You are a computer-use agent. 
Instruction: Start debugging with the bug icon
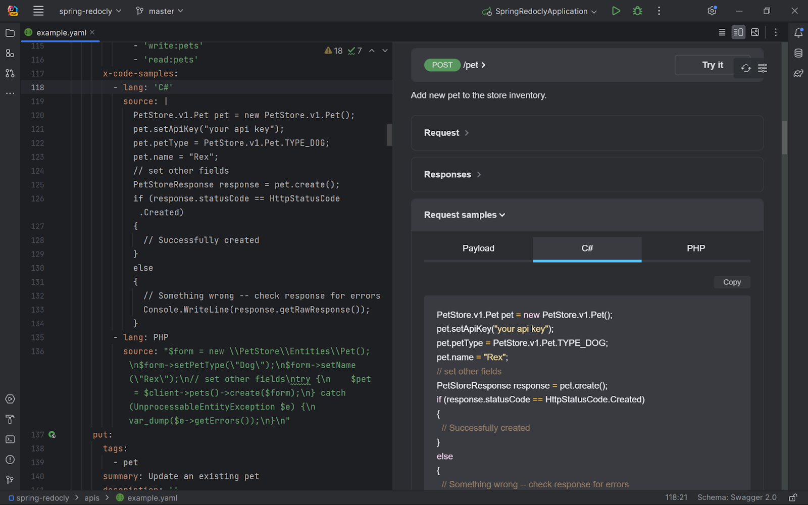click(x=637, y=11)
